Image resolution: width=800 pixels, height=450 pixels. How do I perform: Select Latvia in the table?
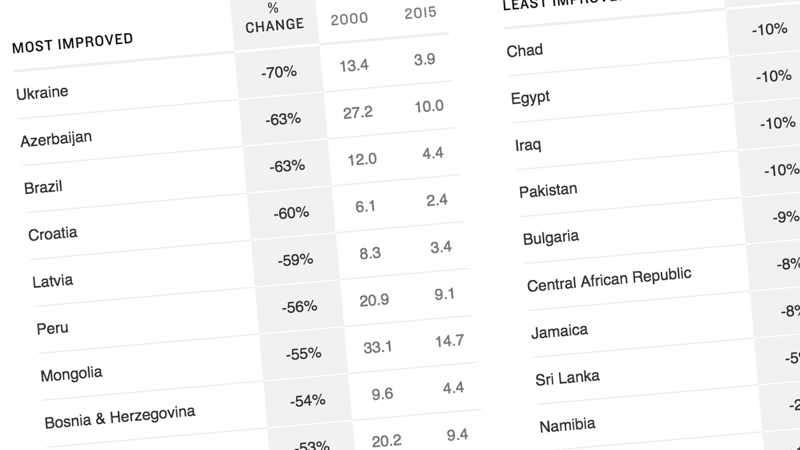click(53, 281)
